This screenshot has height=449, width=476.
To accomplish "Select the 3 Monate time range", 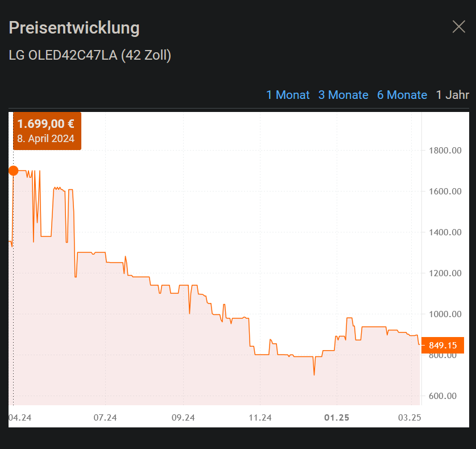I will click(x=343, y=95).
